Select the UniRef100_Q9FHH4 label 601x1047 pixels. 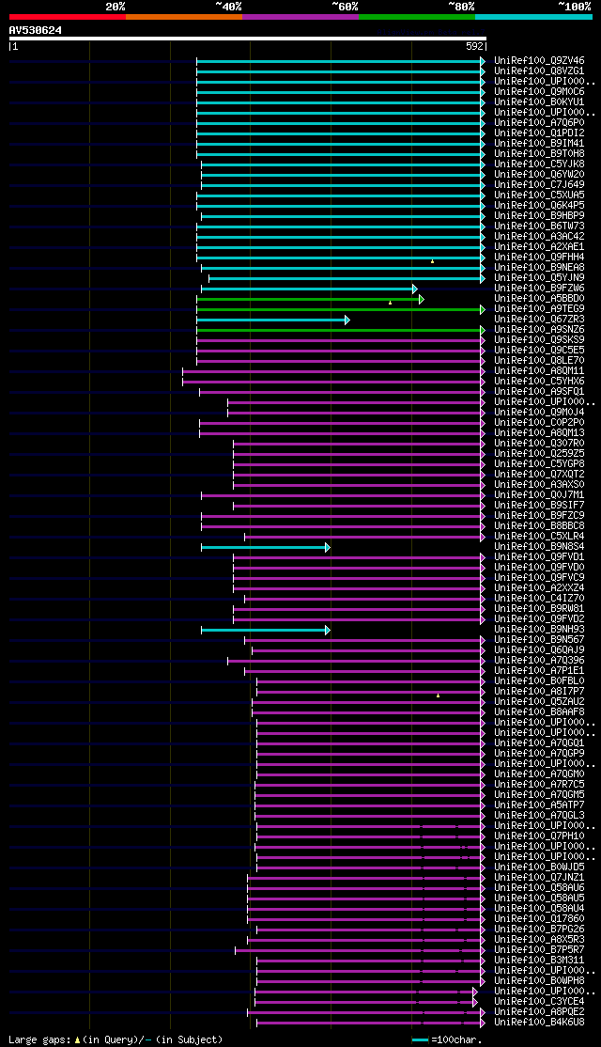540,258
